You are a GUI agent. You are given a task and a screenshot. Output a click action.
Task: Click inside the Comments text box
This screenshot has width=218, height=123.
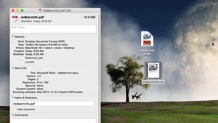coord(53,121)
